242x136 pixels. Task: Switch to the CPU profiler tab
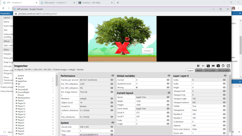pos(210,70)
